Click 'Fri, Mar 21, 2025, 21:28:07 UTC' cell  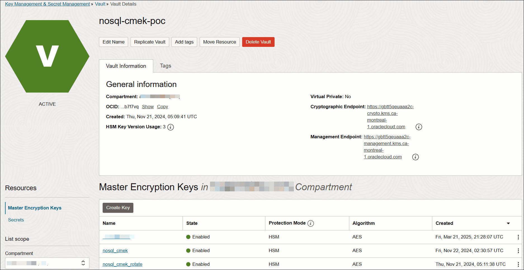click(x=469, y=237)
